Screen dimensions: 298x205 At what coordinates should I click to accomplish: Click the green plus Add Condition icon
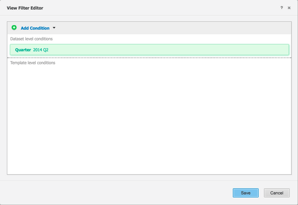(x=14, y=28)
